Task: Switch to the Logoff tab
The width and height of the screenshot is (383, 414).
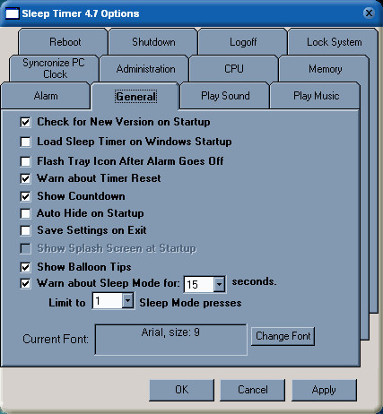Action: (x=243, y=42)
